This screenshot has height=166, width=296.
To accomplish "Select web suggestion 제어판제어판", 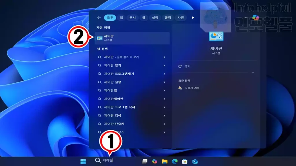I will (x=132, y=99).
